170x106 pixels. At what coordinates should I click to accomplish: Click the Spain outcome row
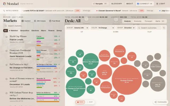click(x=48, y=41)
